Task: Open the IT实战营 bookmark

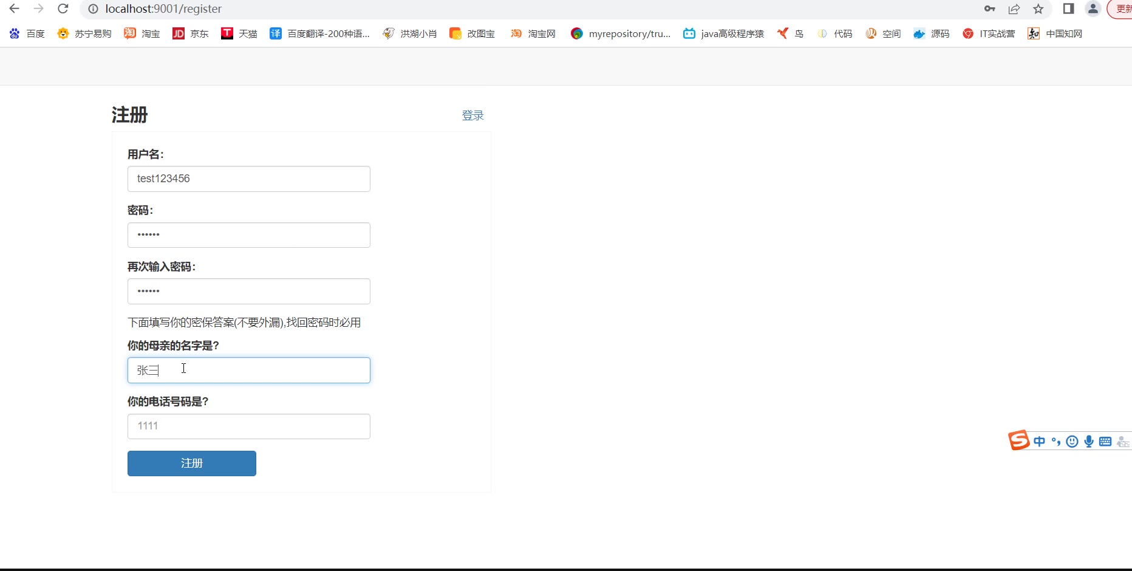Action: point(989,33)
